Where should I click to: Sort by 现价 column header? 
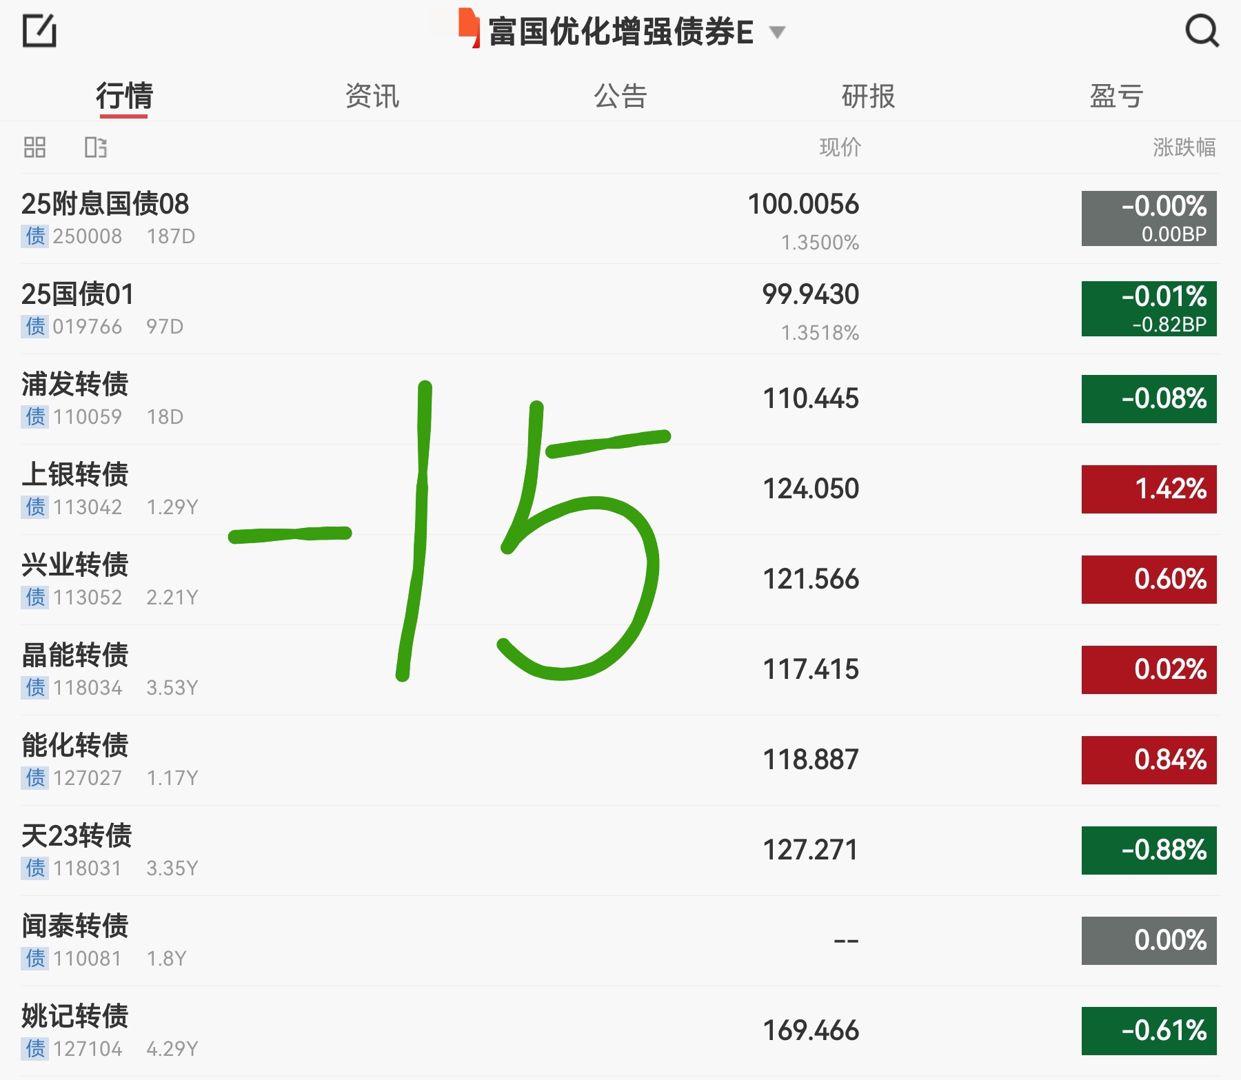840,147
